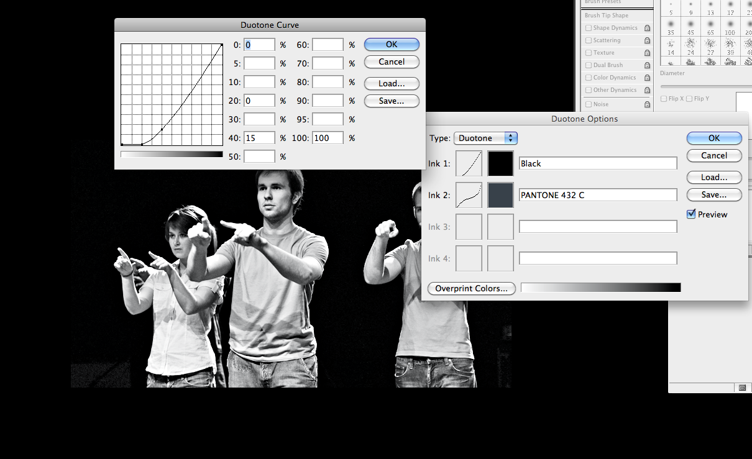Enable the Other Dynamics checkbox

coord(589,90)
